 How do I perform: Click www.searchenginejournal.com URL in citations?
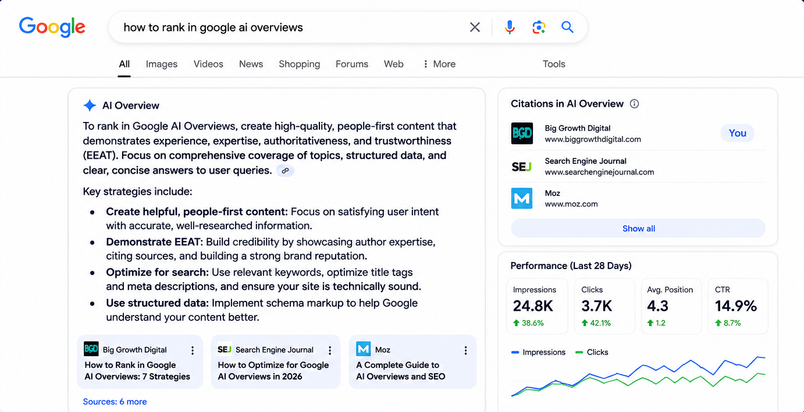click(x=599, y=172)
